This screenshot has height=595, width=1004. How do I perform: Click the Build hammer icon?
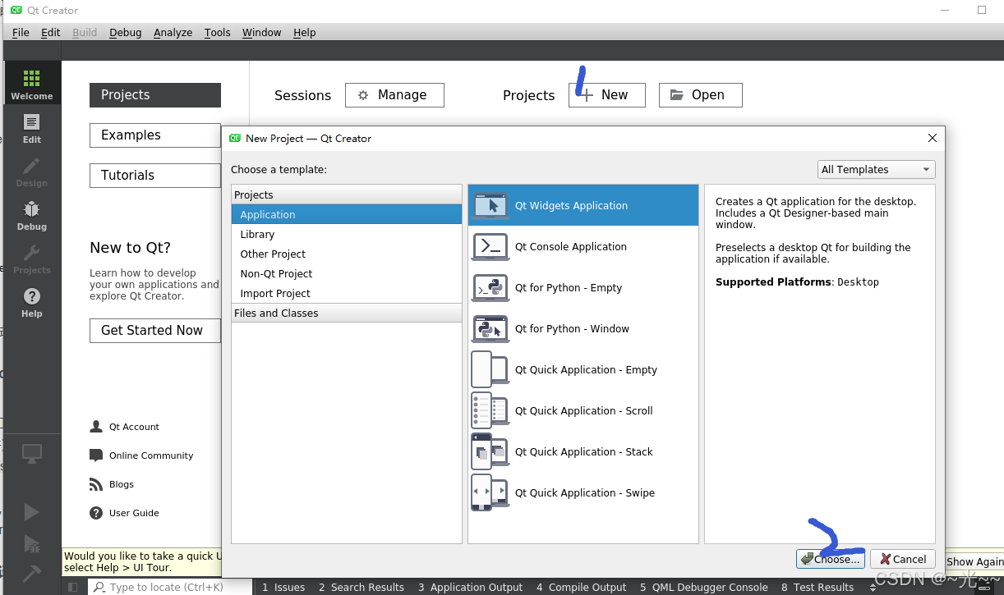31,573
